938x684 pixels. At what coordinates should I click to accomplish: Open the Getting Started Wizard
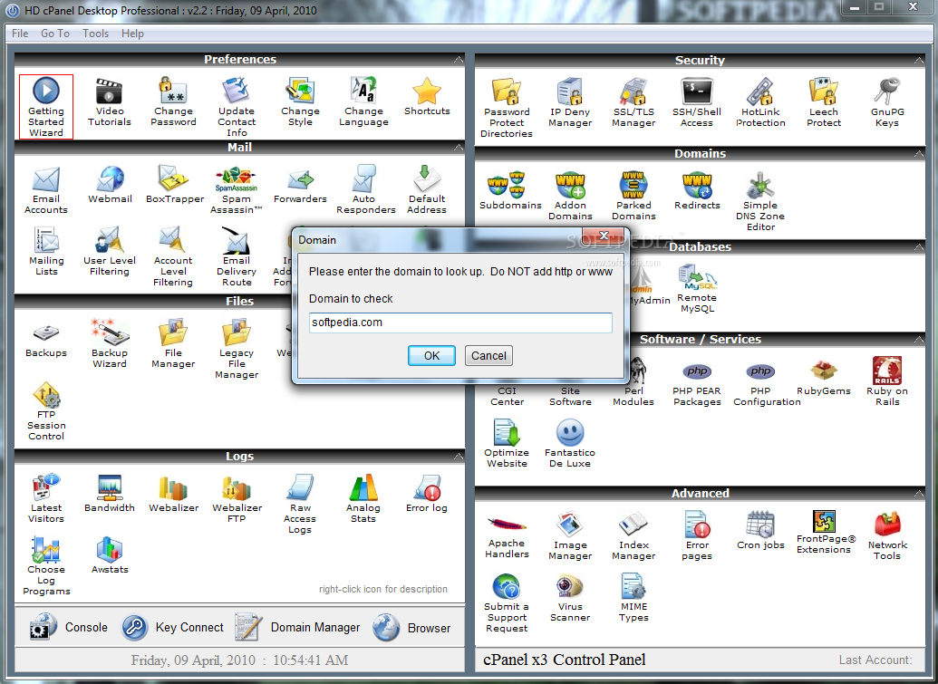click(x=46, y=106)
